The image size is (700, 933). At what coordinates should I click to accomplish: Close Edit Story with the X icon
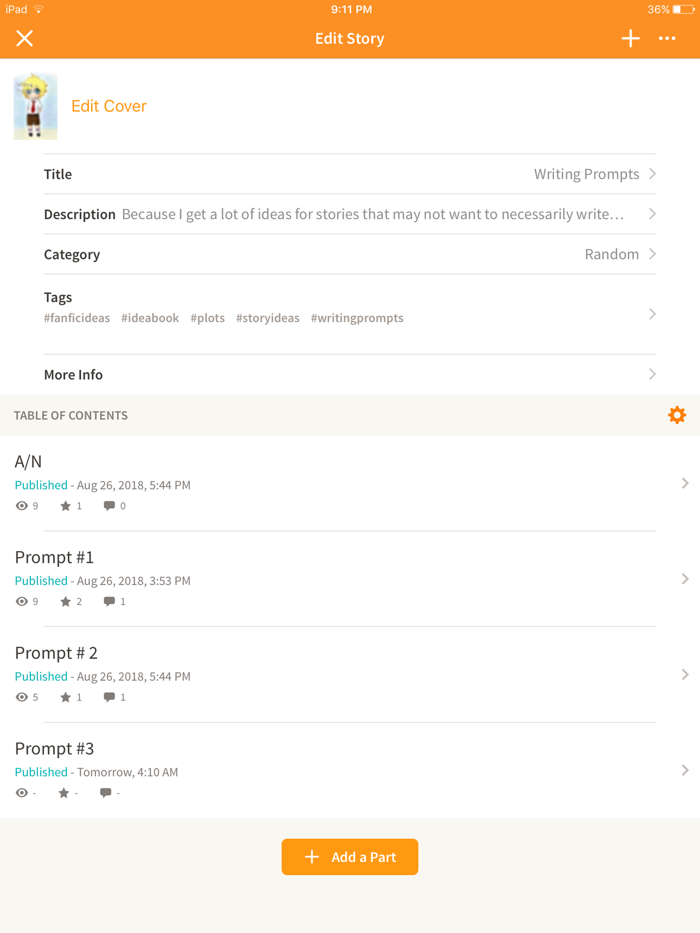(24, 38)
